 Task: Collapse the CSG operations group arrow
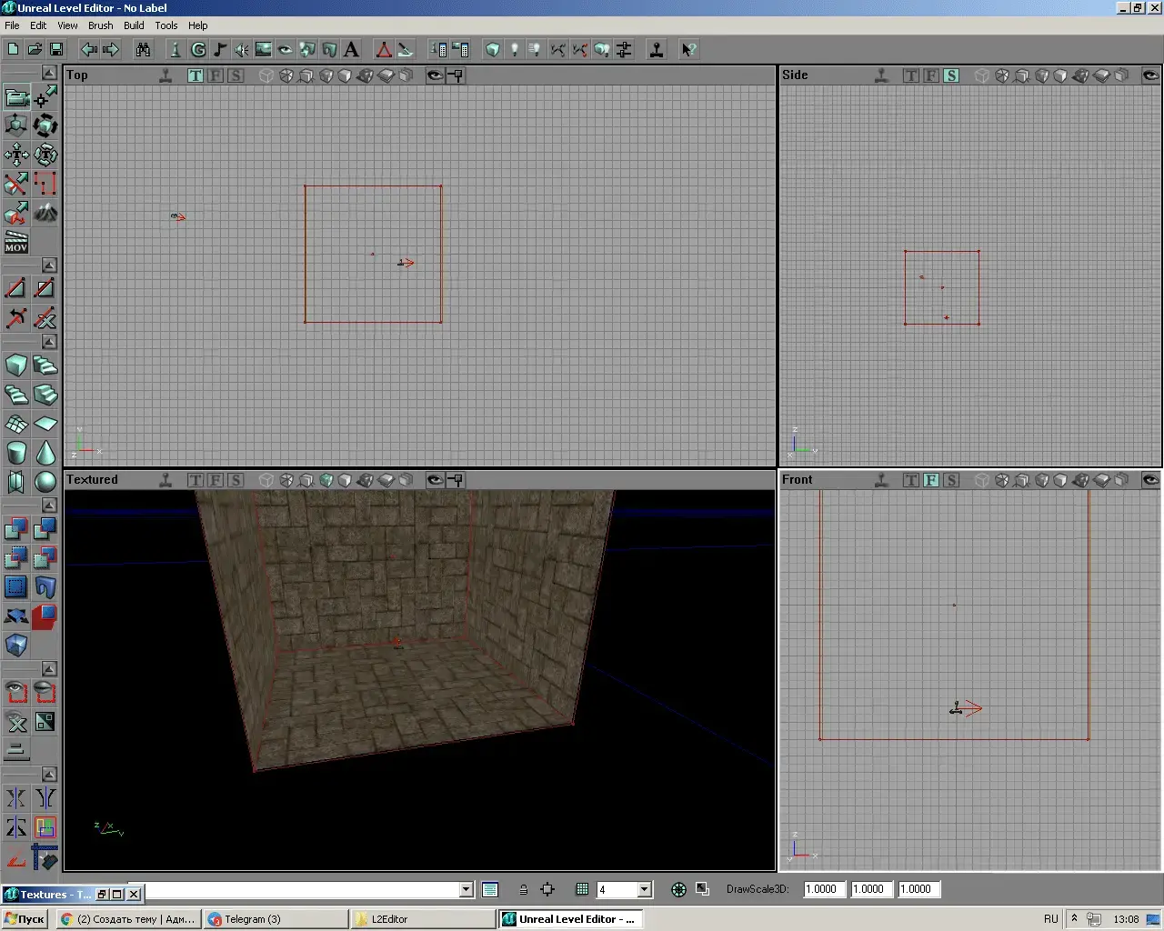click(x=49, y=505)
